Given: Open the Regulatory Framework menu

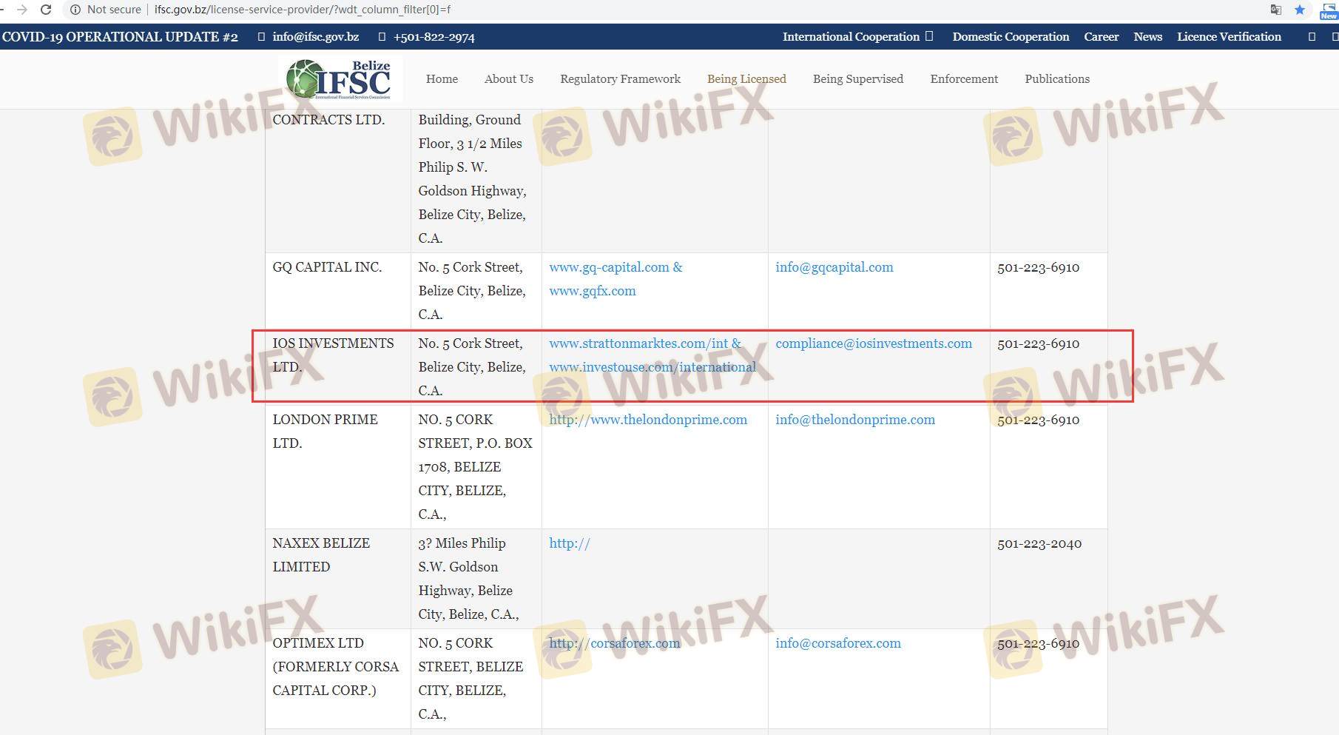Looking at the screenshot, I should [620, 79].
